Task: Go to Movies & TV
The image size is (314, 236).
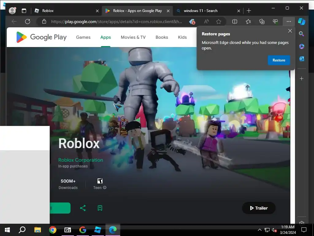Action: pos(133,37)
